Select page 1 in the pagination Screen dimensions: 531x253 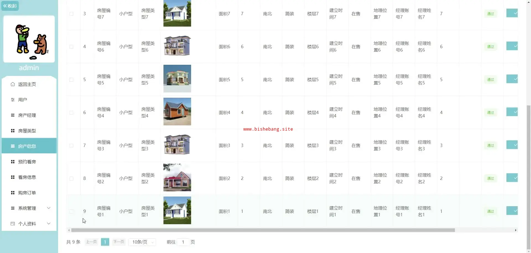pos(105,242)
